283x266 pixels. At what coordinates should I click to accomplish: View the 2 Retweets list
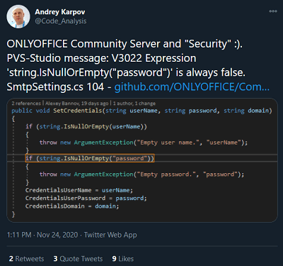click(x=26, y=259)
